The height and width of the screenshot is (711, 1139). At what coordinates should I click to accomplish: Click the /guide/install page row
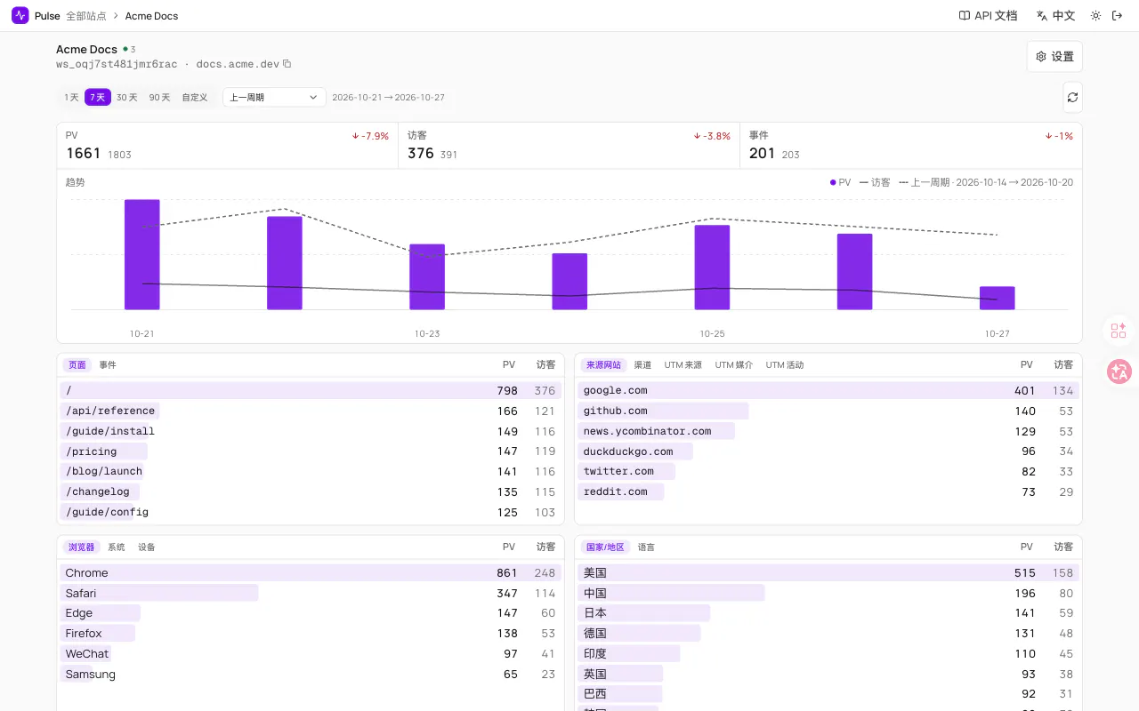[x=311, y=431]
